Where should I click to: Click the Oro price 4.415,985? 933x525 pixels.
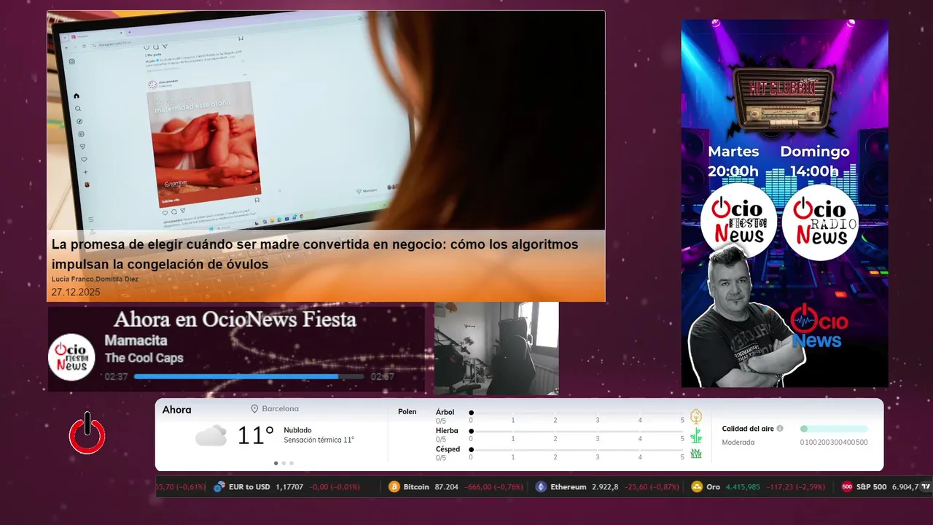pyautogui.click(x=743, y=487)
